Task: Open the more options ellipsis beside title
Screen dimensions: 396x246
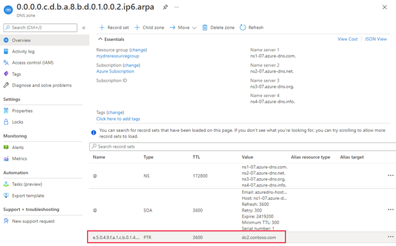Action: tap(176, 7)
